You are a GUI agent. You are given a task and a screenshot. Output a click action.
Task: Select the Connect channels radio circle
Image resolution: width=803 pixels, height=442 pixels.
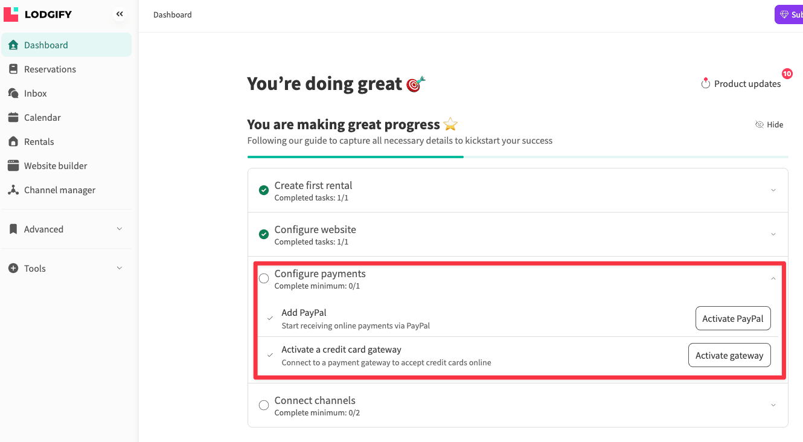(x=264, y=405)
